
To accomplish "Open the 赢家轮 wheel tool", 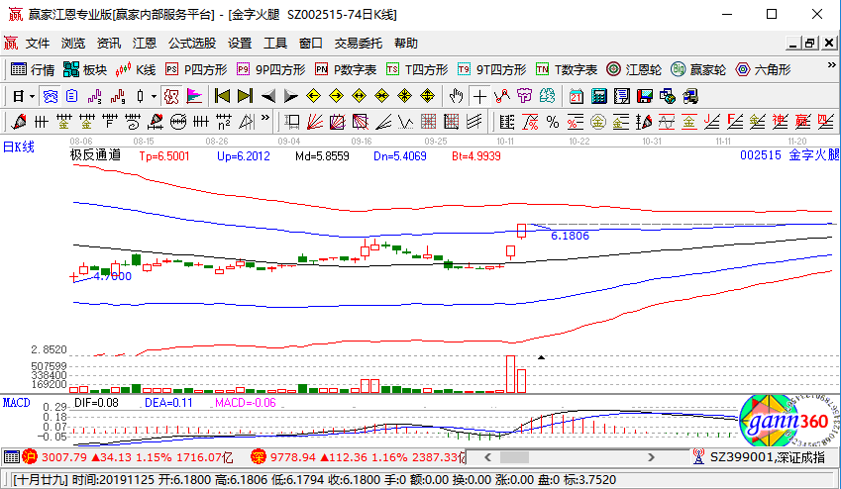I will click(x=698, y=69).
